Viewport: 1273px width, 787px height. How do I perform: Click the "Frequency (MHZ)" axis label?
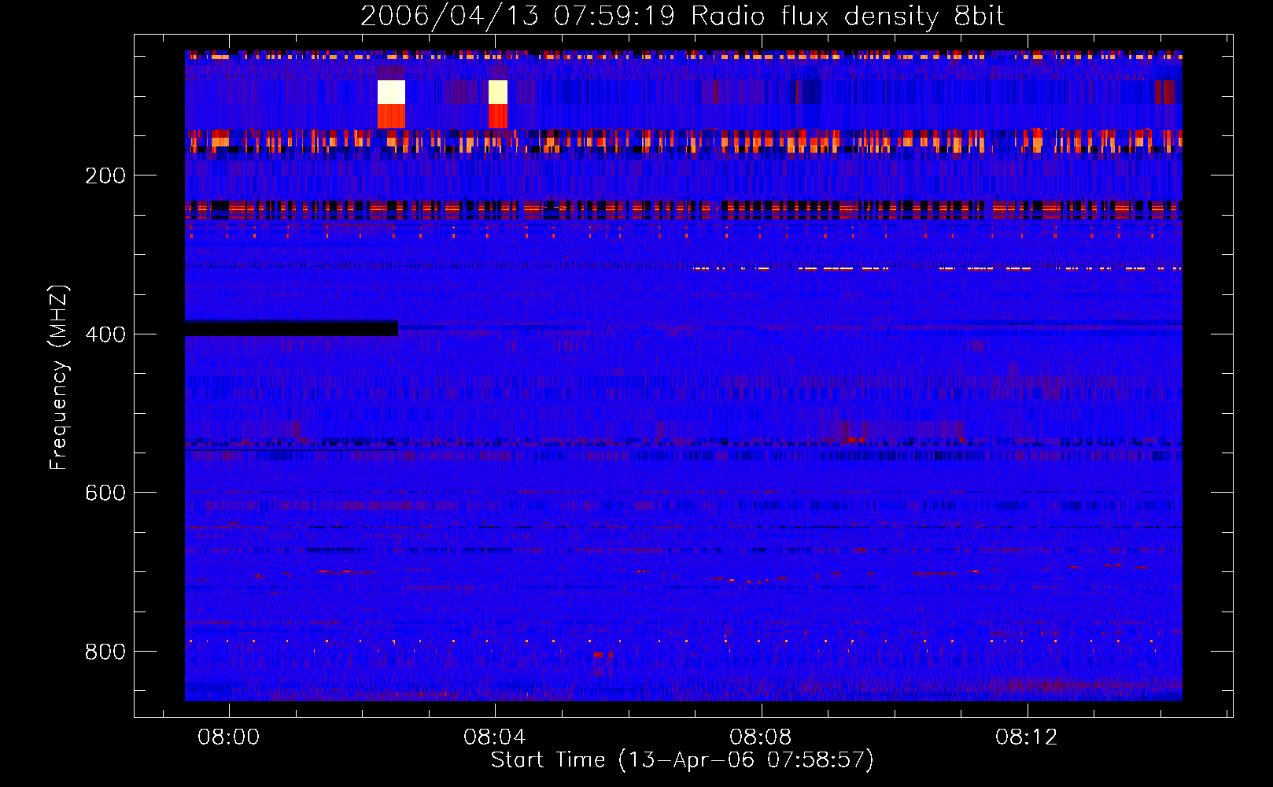[x=59, y=378]
